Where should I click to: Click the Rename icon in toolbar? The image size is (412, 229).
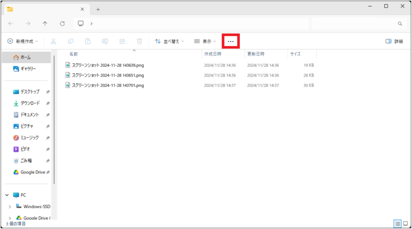[105, 41]
